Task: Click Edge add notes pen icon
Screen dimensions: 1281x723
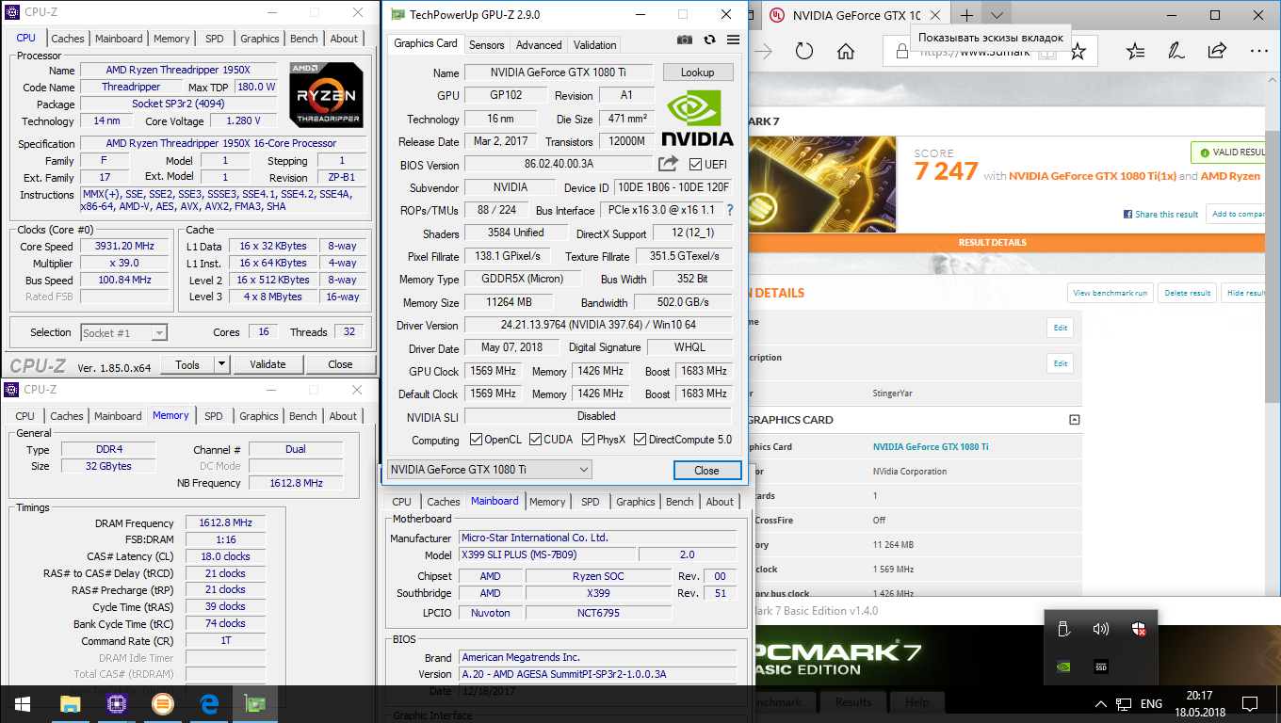Action: tap(1177, 52)
